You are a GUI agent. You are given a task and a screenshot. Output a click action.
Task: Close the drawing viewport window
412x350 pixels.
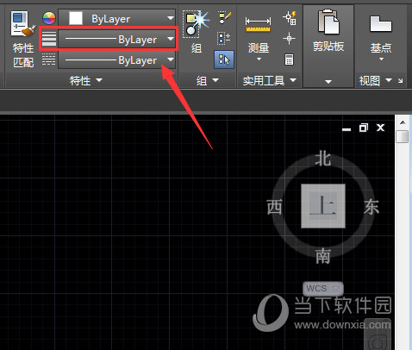click(x=380, y=128)
